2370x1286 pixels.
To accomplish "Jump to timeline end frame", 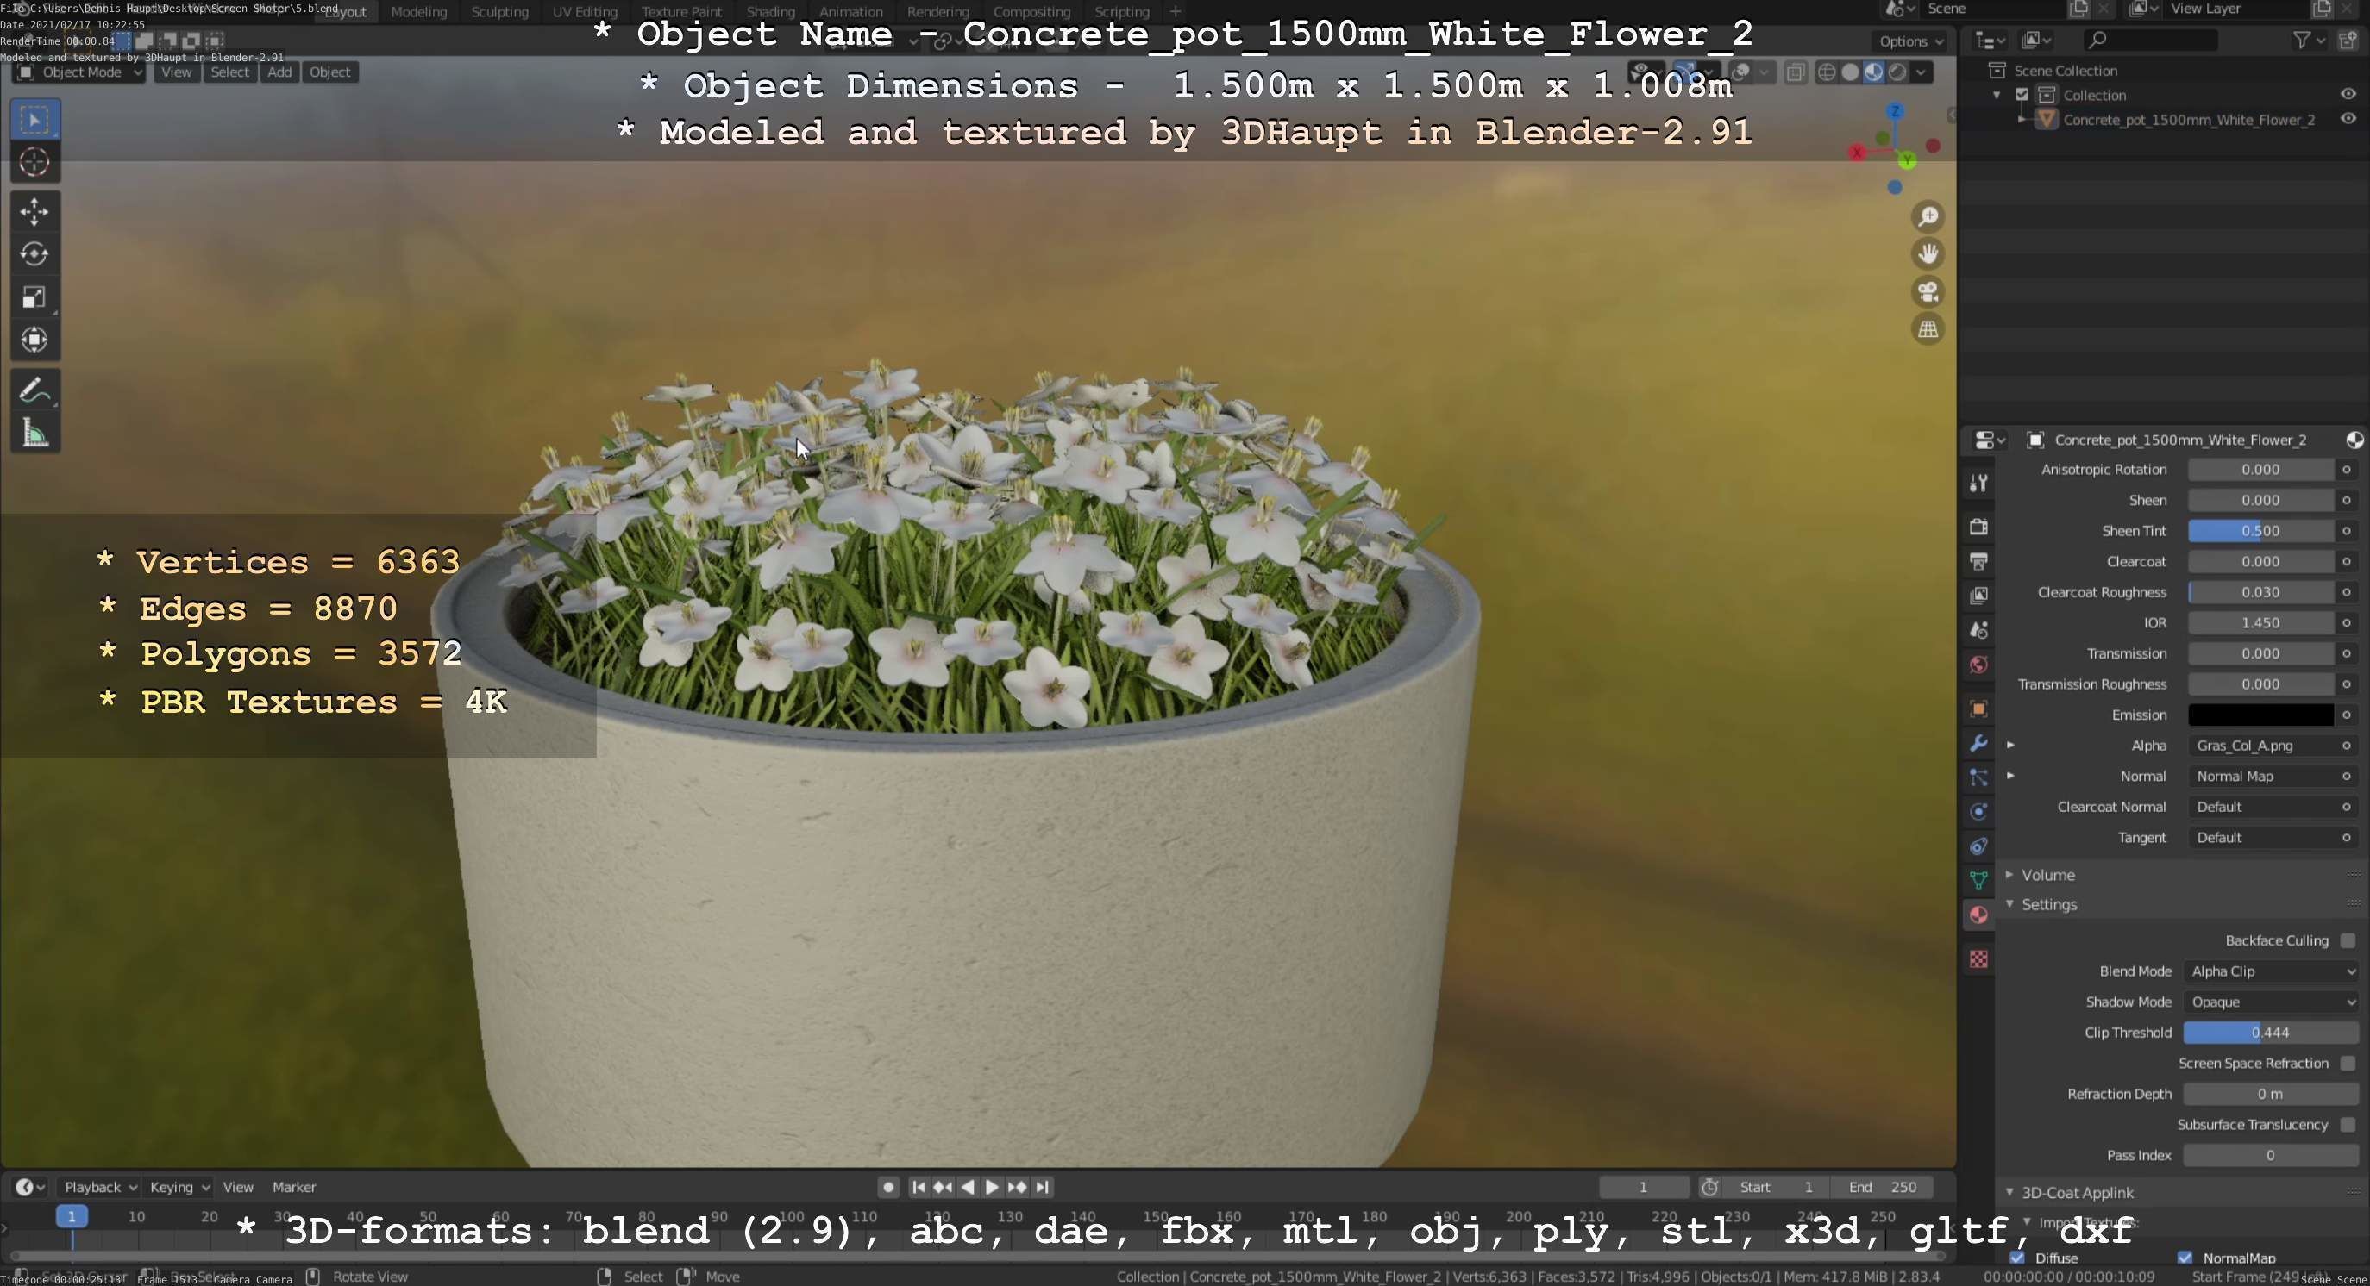I will coord(1043,1188).
